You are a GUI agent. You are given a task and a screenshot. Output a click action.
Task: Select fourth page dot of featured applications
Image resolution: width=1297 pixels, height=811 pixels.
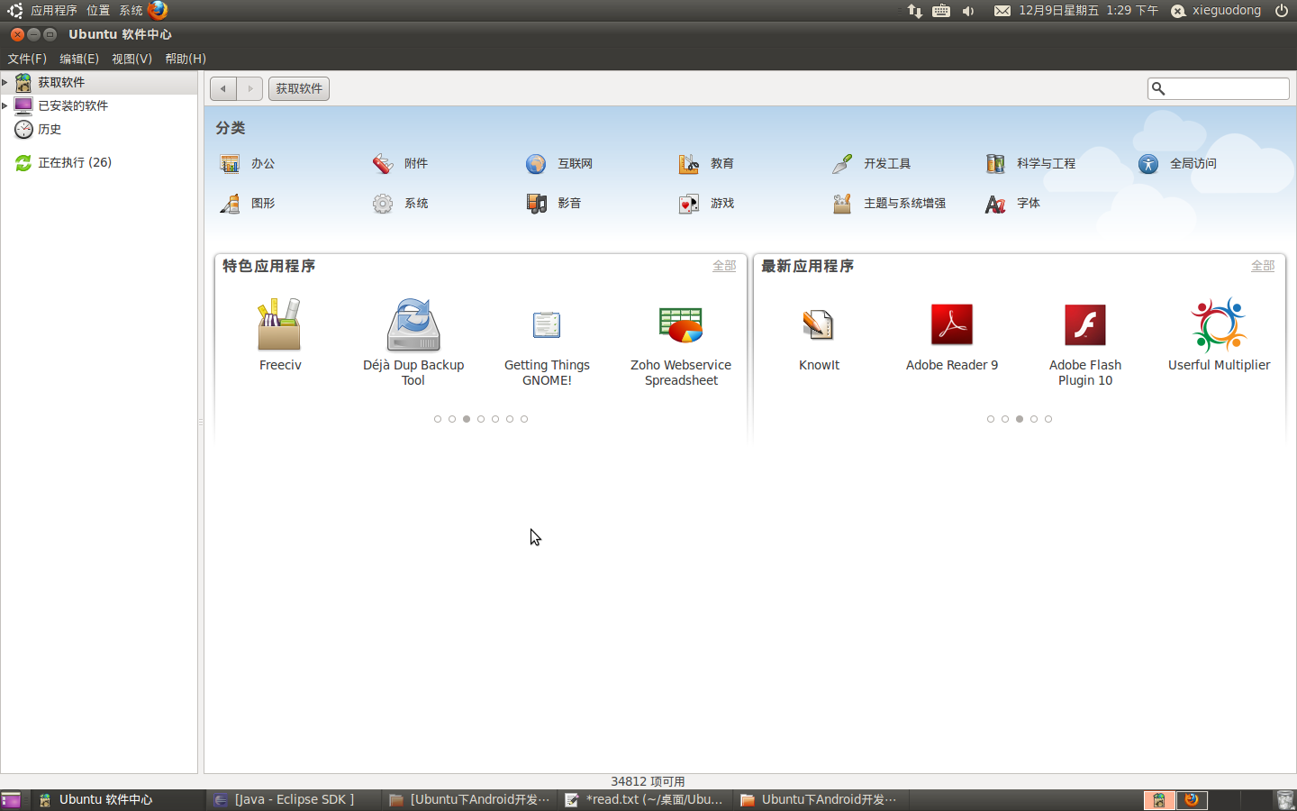point(481,419)
